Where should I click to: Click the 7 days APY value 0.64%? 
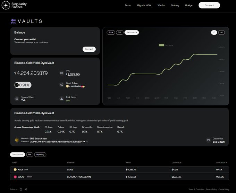pyautogui.click(x=61, y=132)
